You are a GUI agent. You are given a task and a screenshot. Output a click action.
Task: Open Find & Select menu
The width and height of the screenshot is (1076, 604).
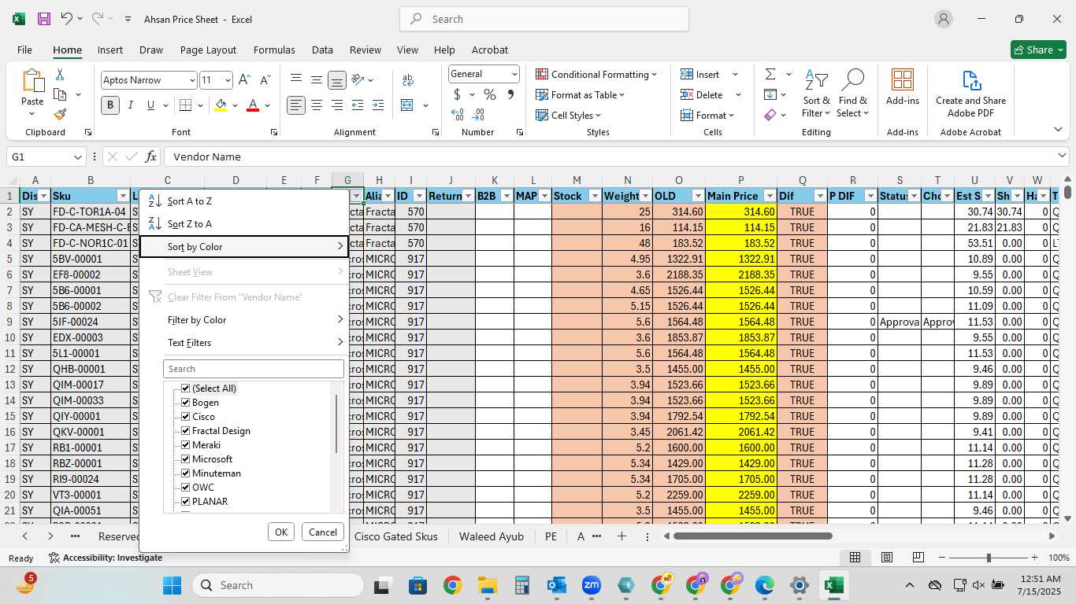tap(852, 94)
